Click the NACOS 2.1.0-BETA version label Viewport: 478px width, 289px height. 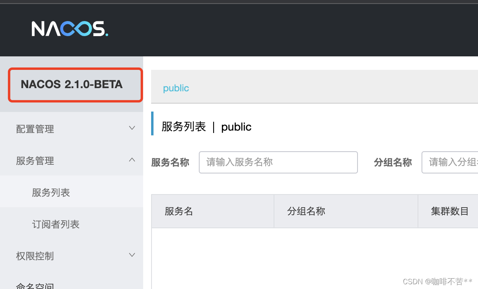coord(72,85)
